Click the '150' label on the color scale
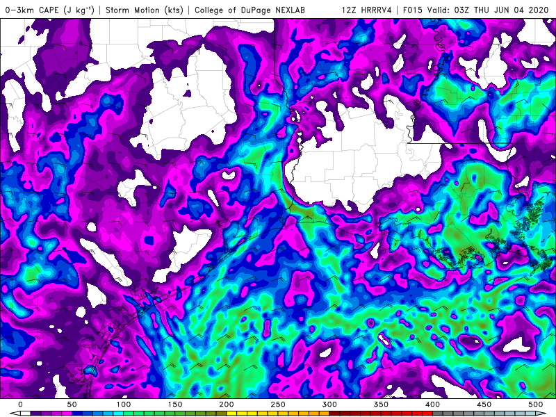Image resolution: width=556 pixels, height=417 pixels. tap(175, 404)
